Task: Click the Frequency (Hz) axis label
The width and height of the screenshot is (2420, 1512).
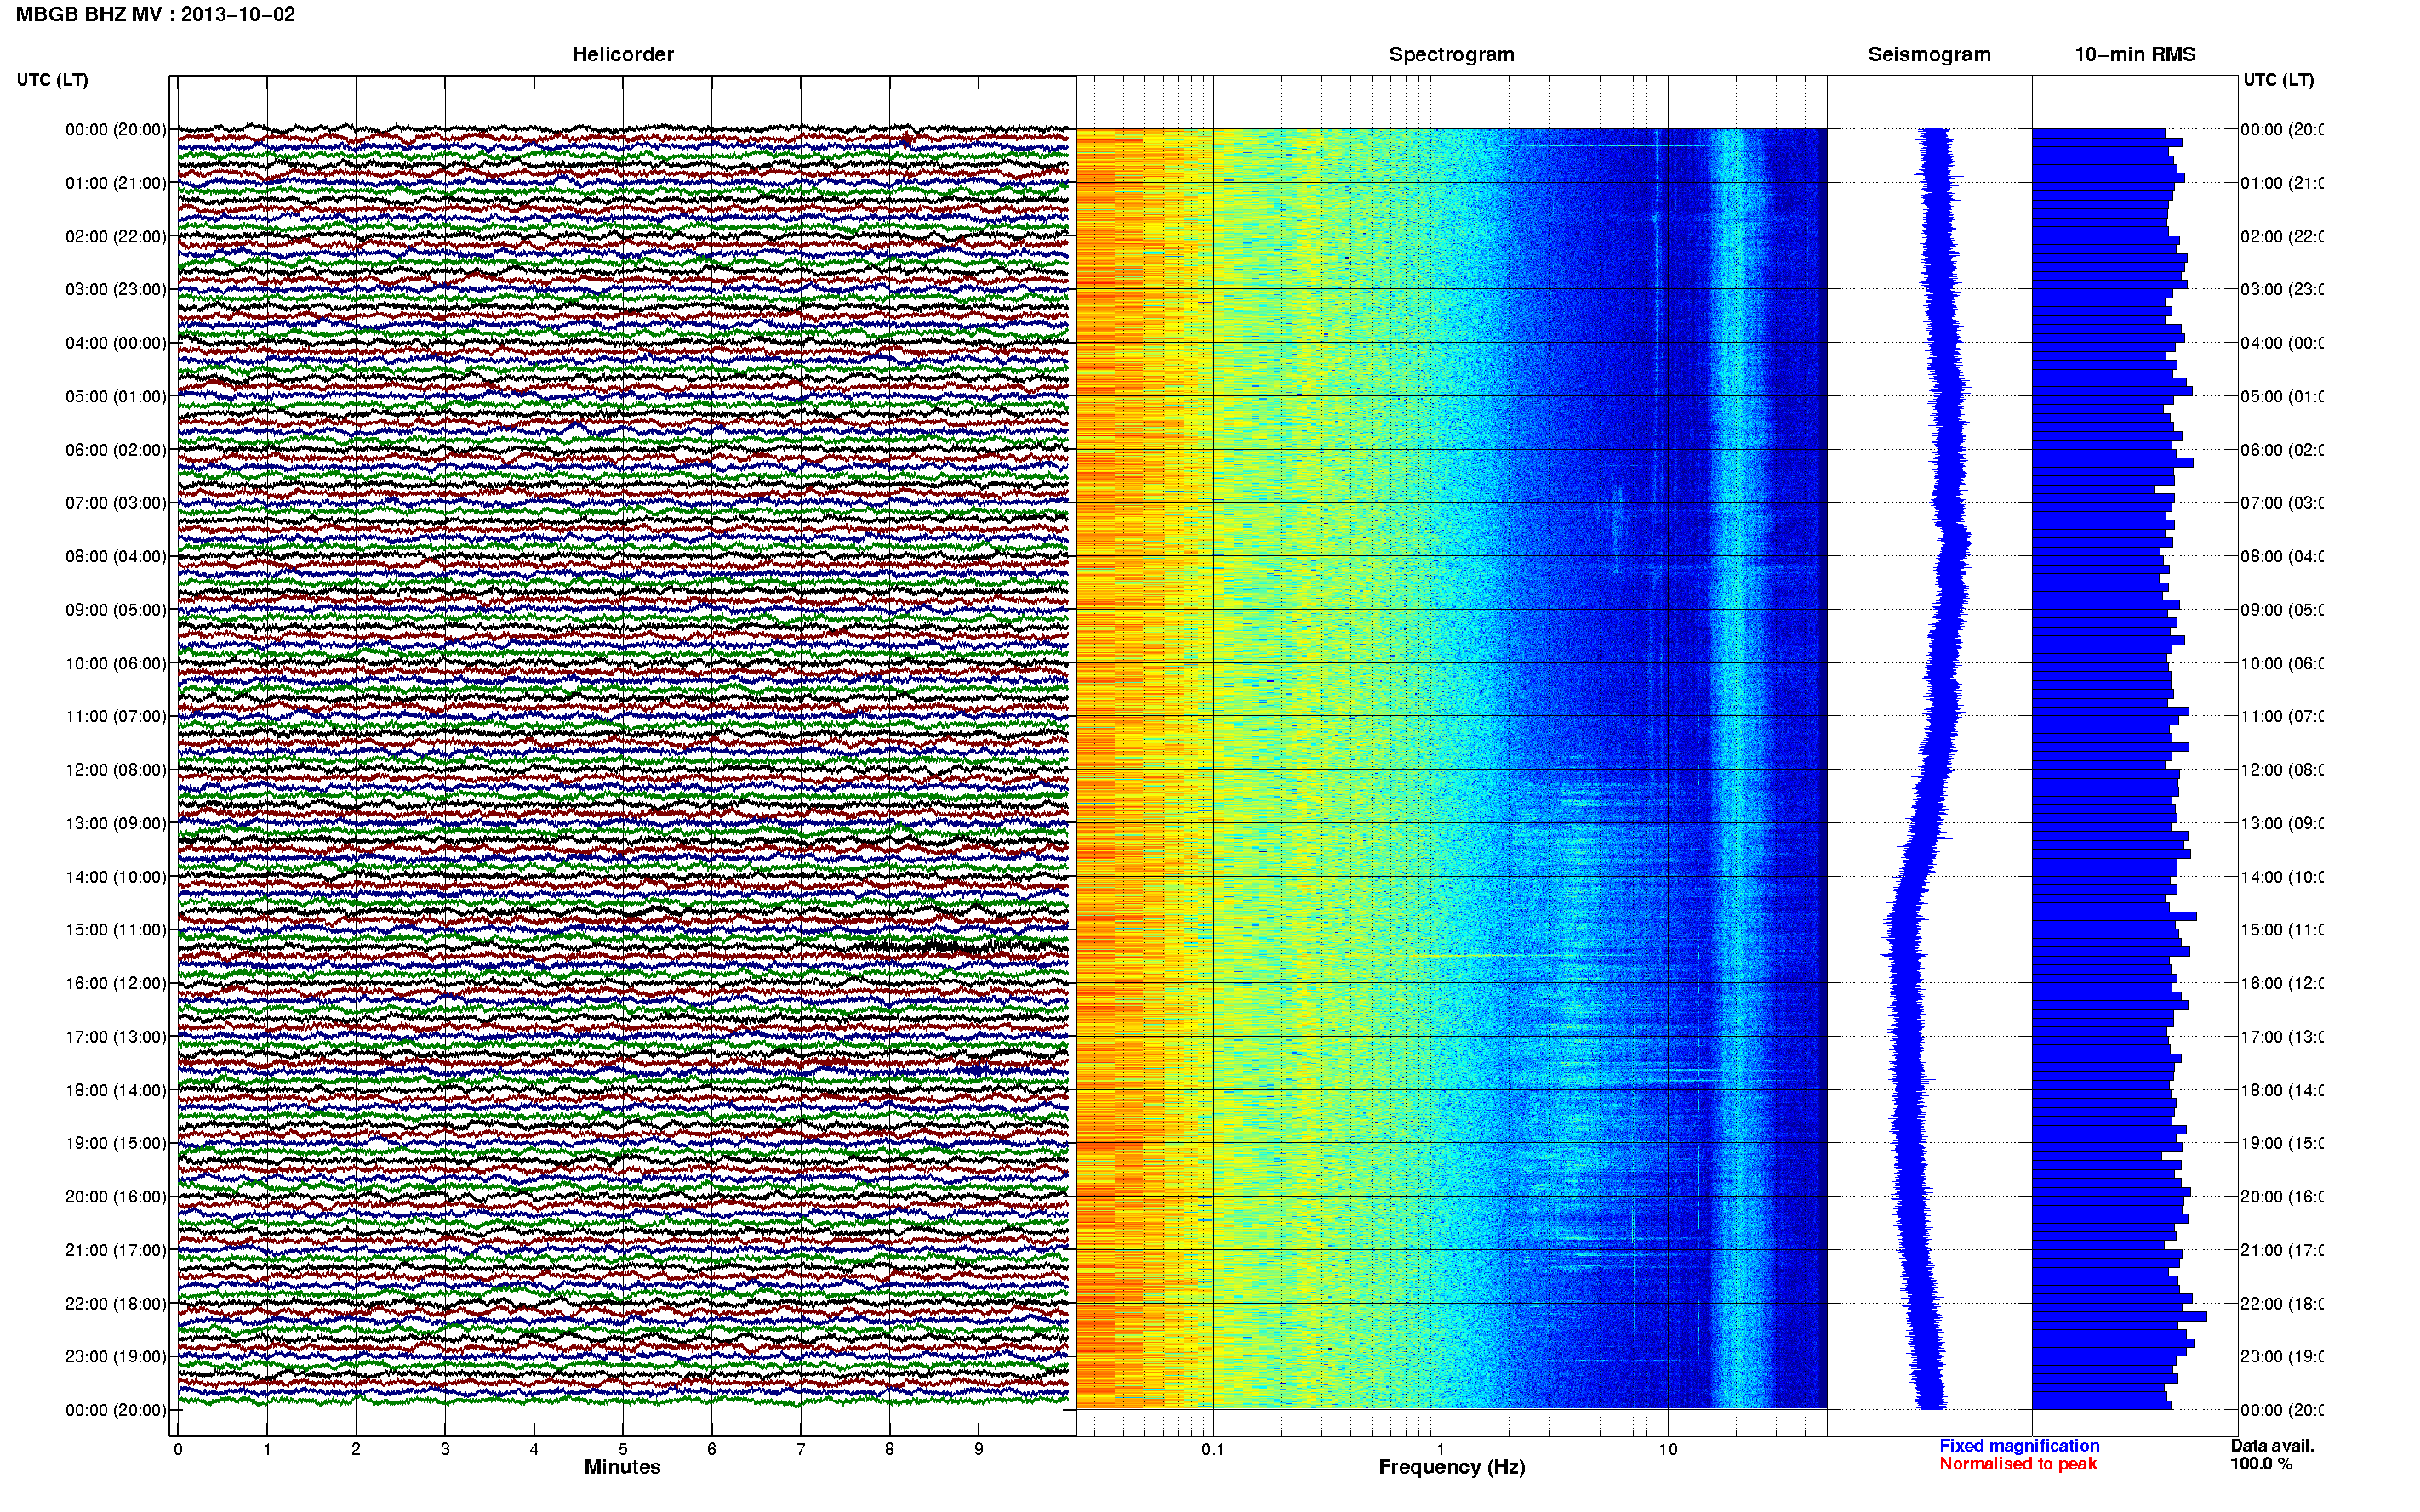Action: click(x=1452, y=1467)
